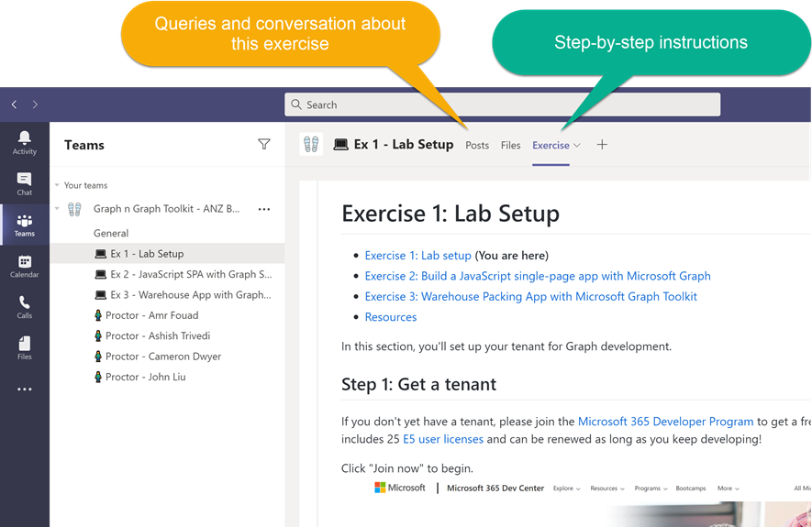Collapse the Graph n Graph Toolkit team
The height and width of the screenshot is (527, 812).
57,209
